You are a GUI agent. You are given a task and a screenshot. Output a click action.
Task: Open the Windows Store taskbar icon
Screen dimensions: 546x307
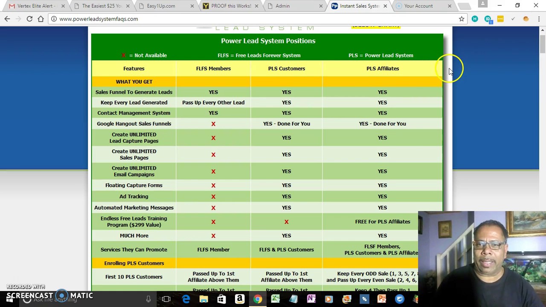(221, 299)
